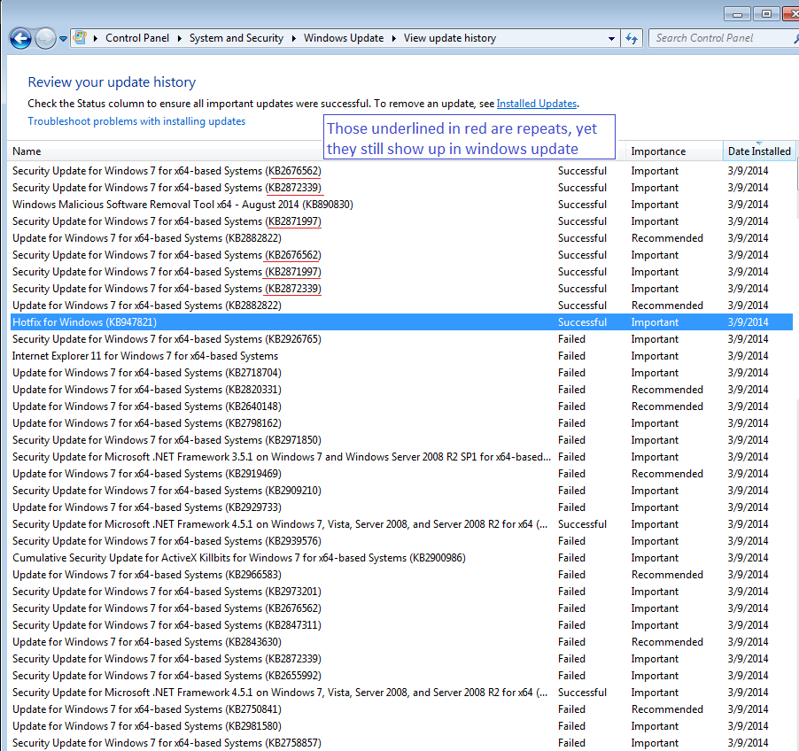Select Internet Explorer 11 for Windows 7 row

401,356
